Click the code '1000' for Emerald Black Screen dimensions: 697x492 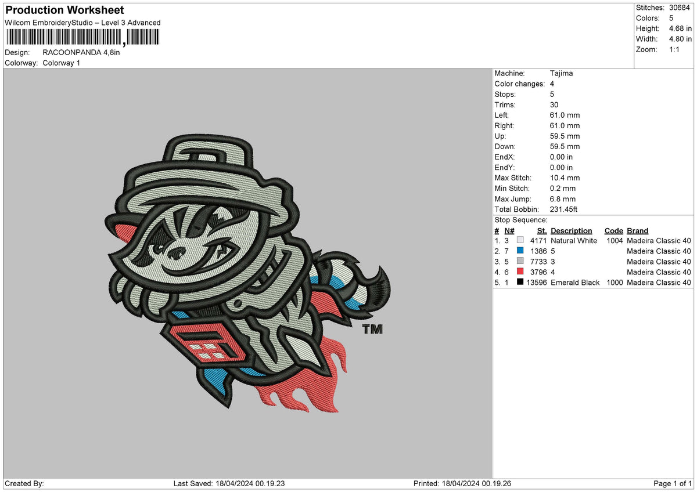point(615,282)
